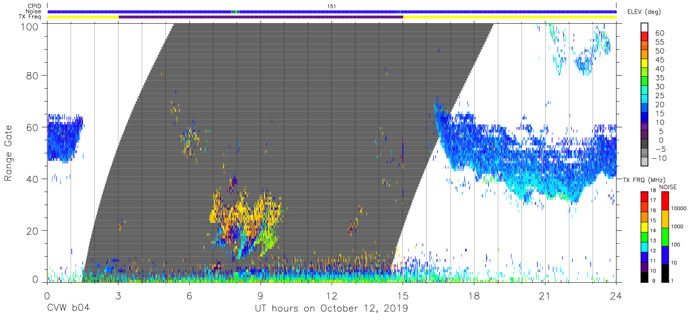Click the '80' tick on the Range Gate axis

pyautogui.click(x=33, y=75)
